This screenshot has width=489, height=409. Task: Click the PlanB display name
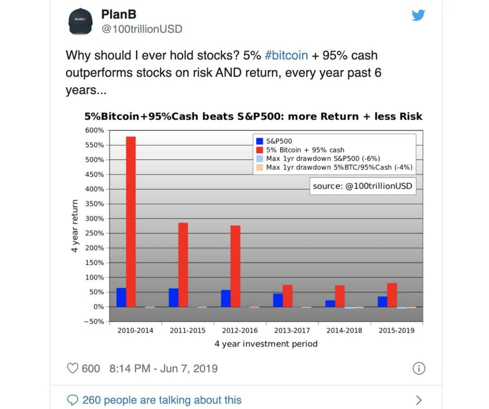119,14
